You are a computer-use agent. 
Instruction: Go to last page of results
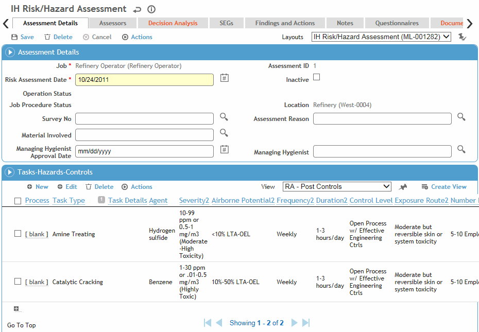pyautogui.click(x=306, y=323)
